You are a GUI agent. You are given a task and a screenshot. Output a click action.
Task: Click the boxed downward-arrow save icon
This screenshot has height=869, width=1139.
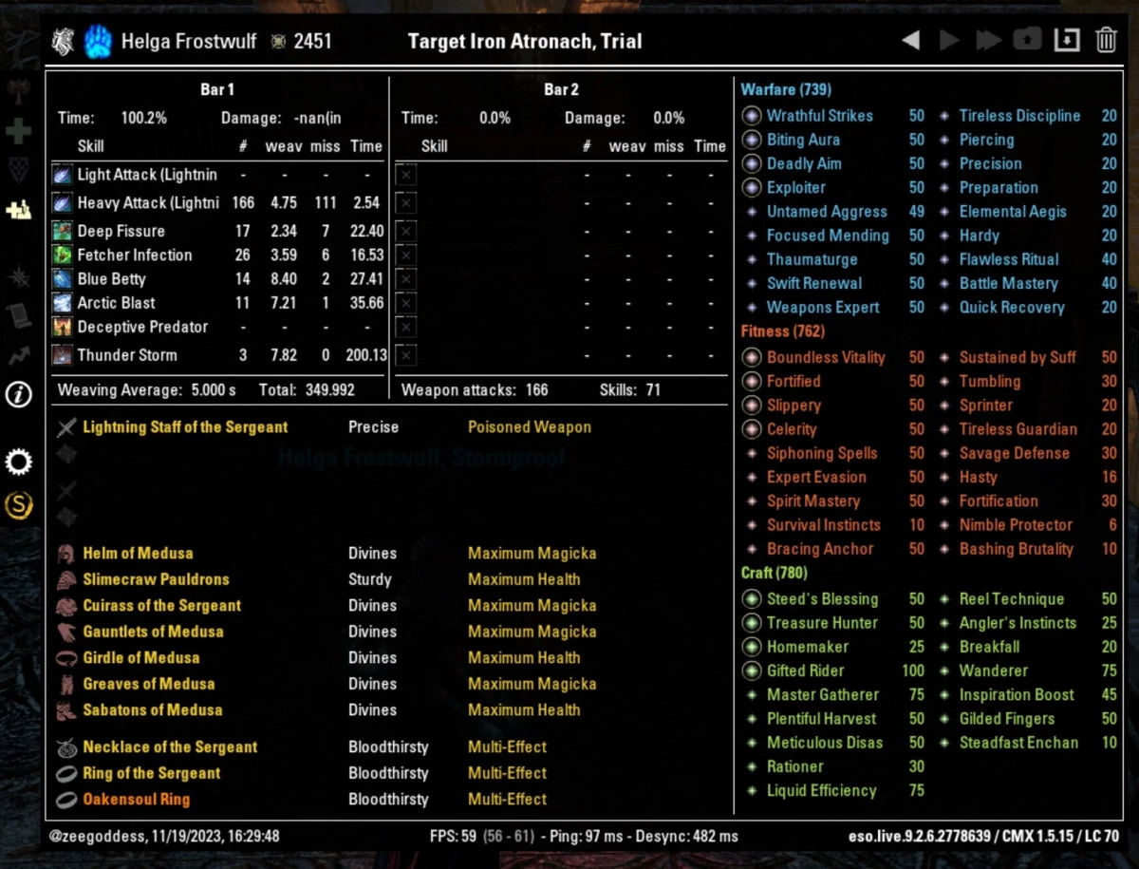pos(1067,41)
